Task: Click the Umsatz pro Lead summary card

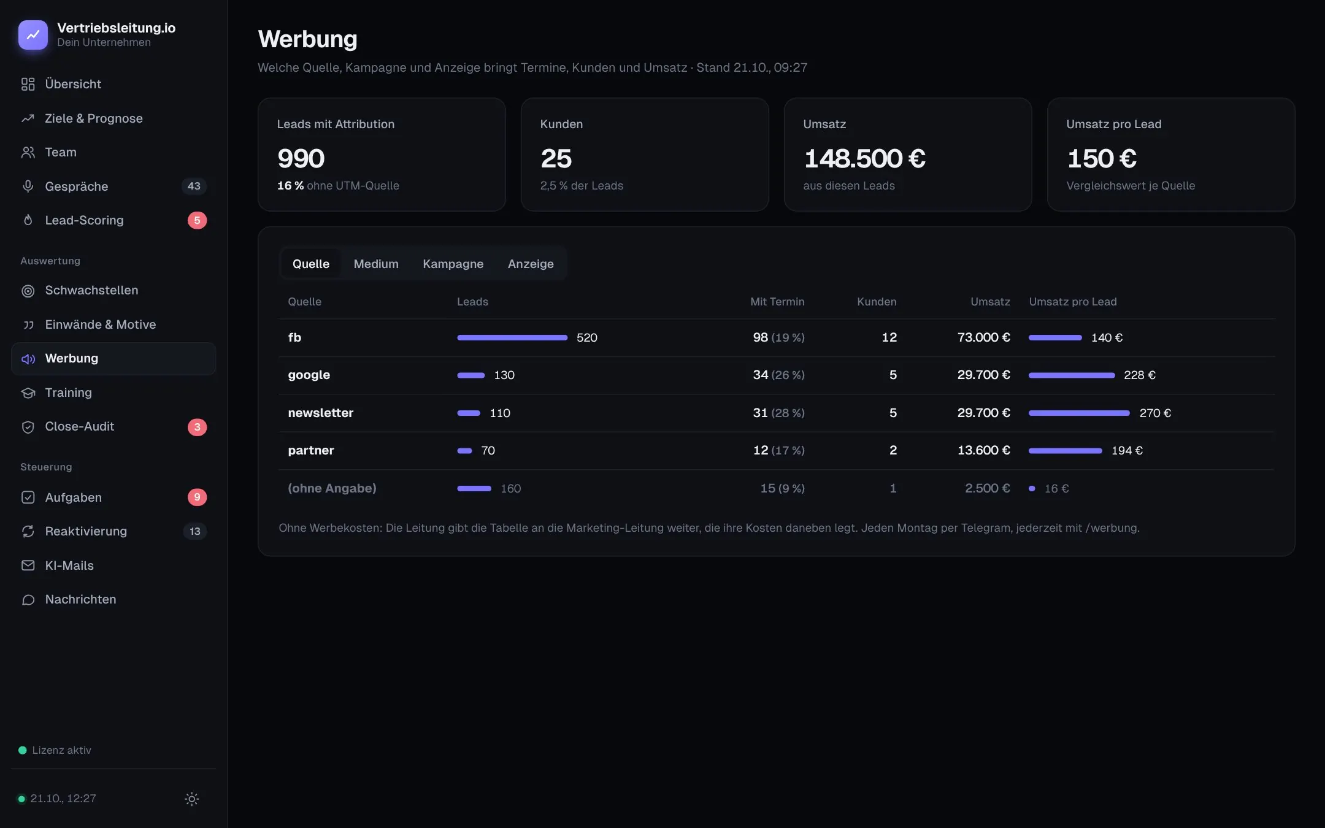Action: (1171, 155)
